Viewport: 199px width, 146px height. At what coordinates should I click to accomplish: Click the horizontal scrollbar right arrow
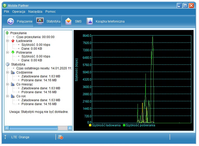70,128
